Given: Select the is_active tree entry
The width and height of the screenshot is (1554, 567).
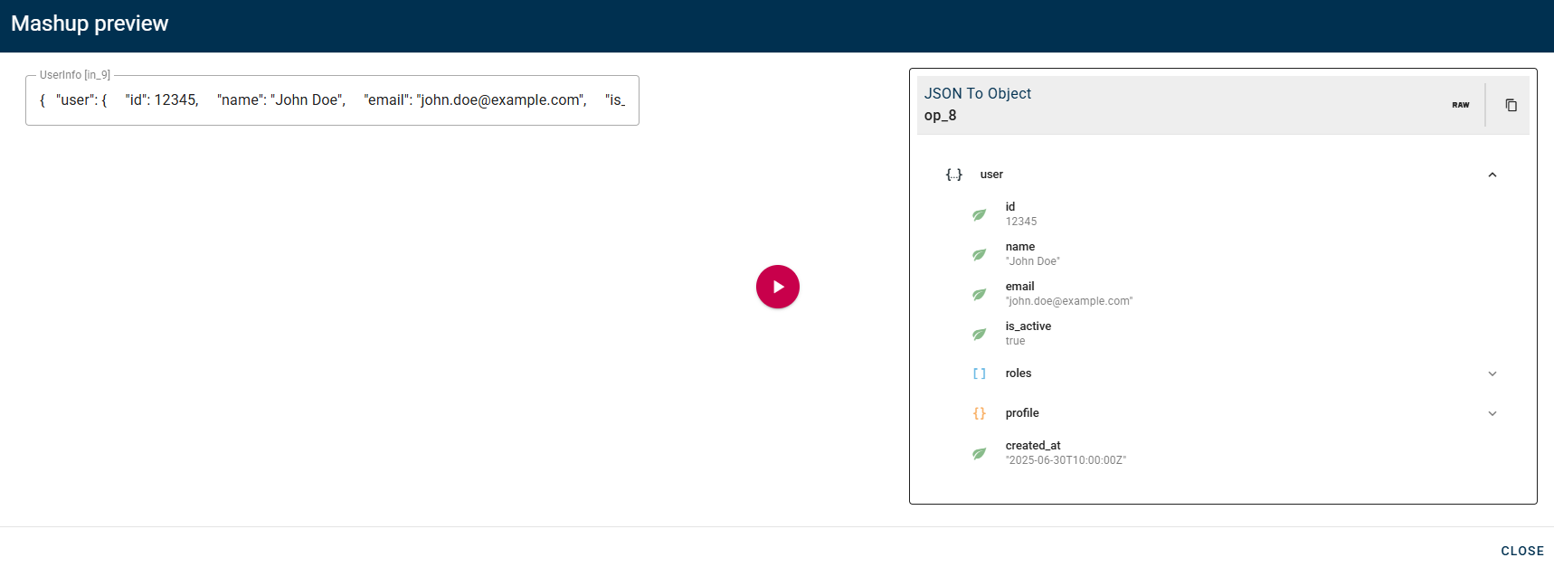Looking at the screenshot, I should pos(1028,326).
